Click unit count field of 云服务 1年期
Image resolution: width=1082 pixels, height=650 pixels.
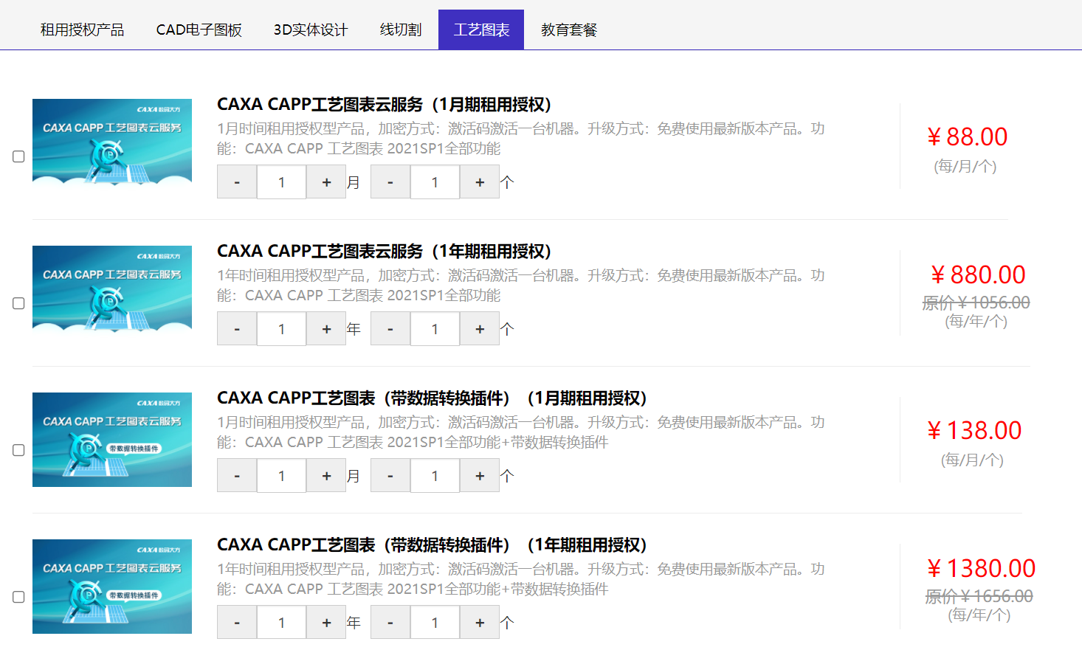click(x=435, y=329)
